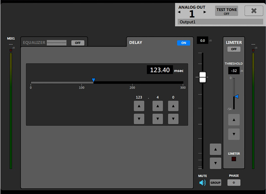Click the MUTE speaker icon

tap(202, 182)
